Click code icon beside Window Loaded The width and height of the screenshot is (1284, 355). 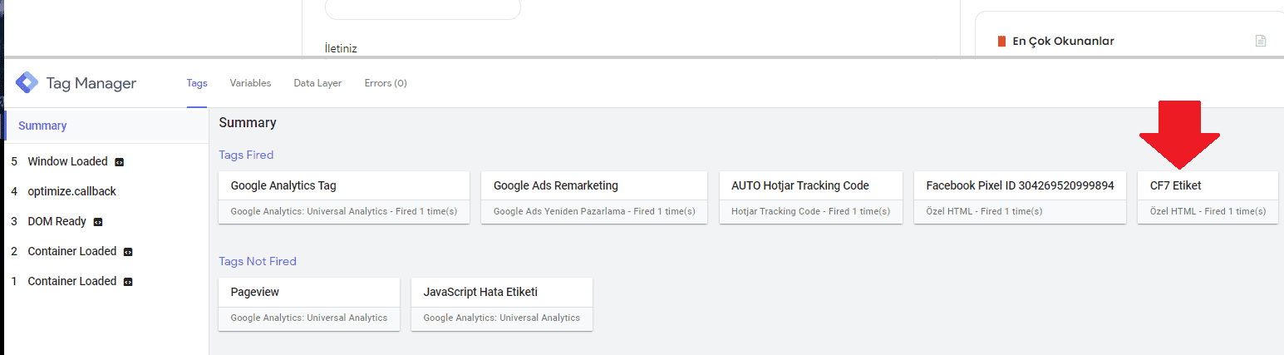click(120, 162)
